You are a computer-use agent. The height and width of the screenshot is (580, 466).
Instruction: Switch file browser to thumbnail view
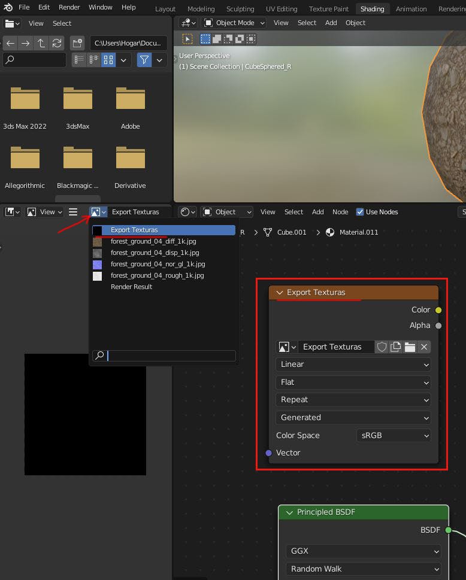108,60
